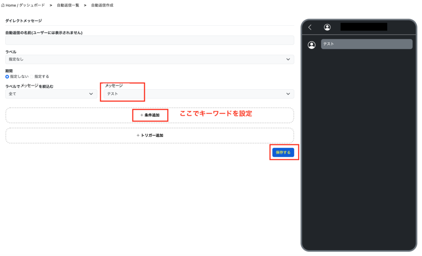Open the メッセージ dropdown showing テスト
This screenshot has height=256, width=422.
point(198,94)
